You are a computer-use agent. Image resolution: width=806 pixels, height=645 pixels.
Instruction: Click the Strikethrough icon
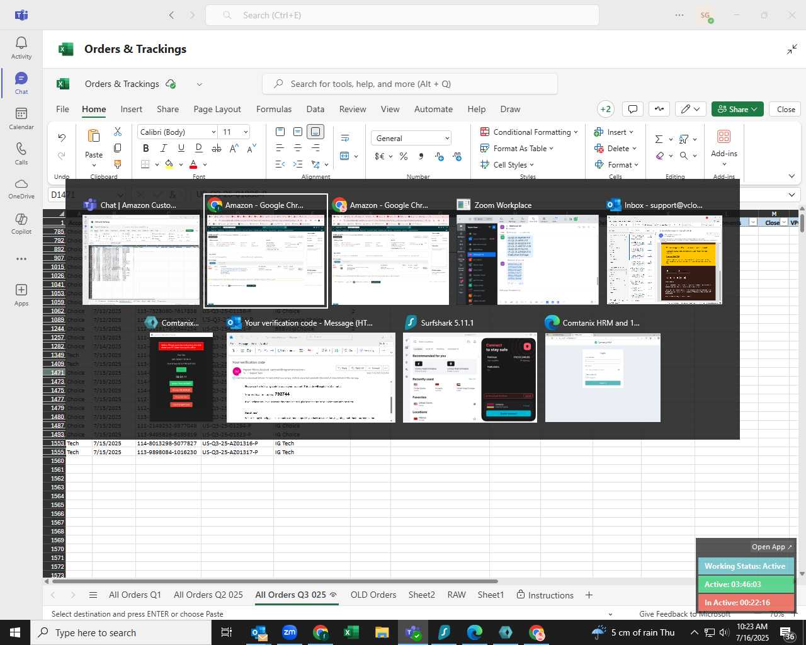click(x=217, y=148)
